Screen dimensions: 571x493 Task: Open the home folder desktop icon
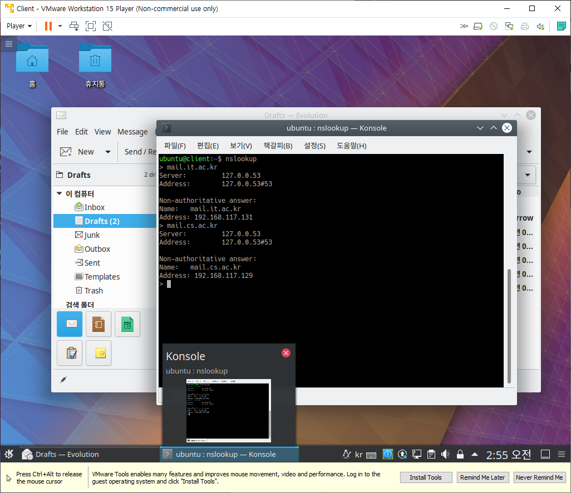tap(32, 59)
